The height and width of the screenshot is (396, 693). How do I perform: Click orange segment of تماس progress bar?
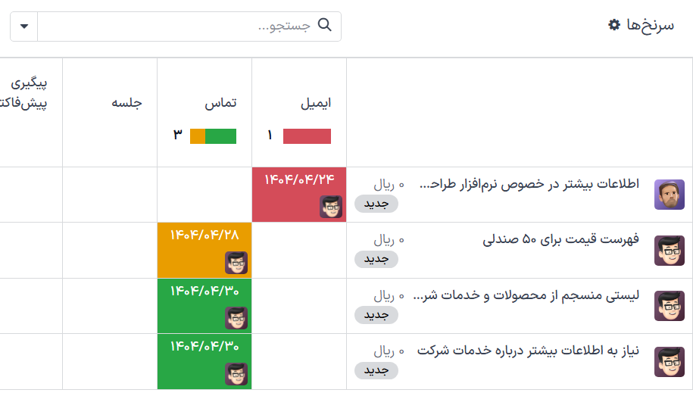197,136
